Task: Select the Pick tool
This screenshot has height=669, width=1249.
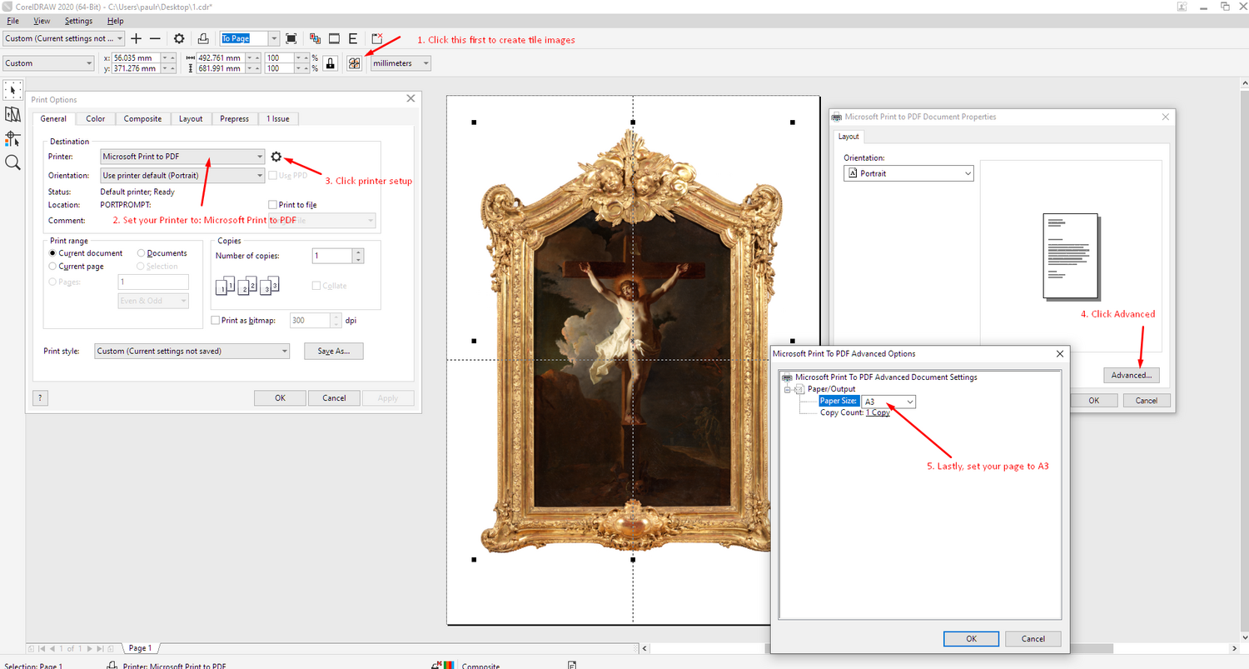Action: 12,90
